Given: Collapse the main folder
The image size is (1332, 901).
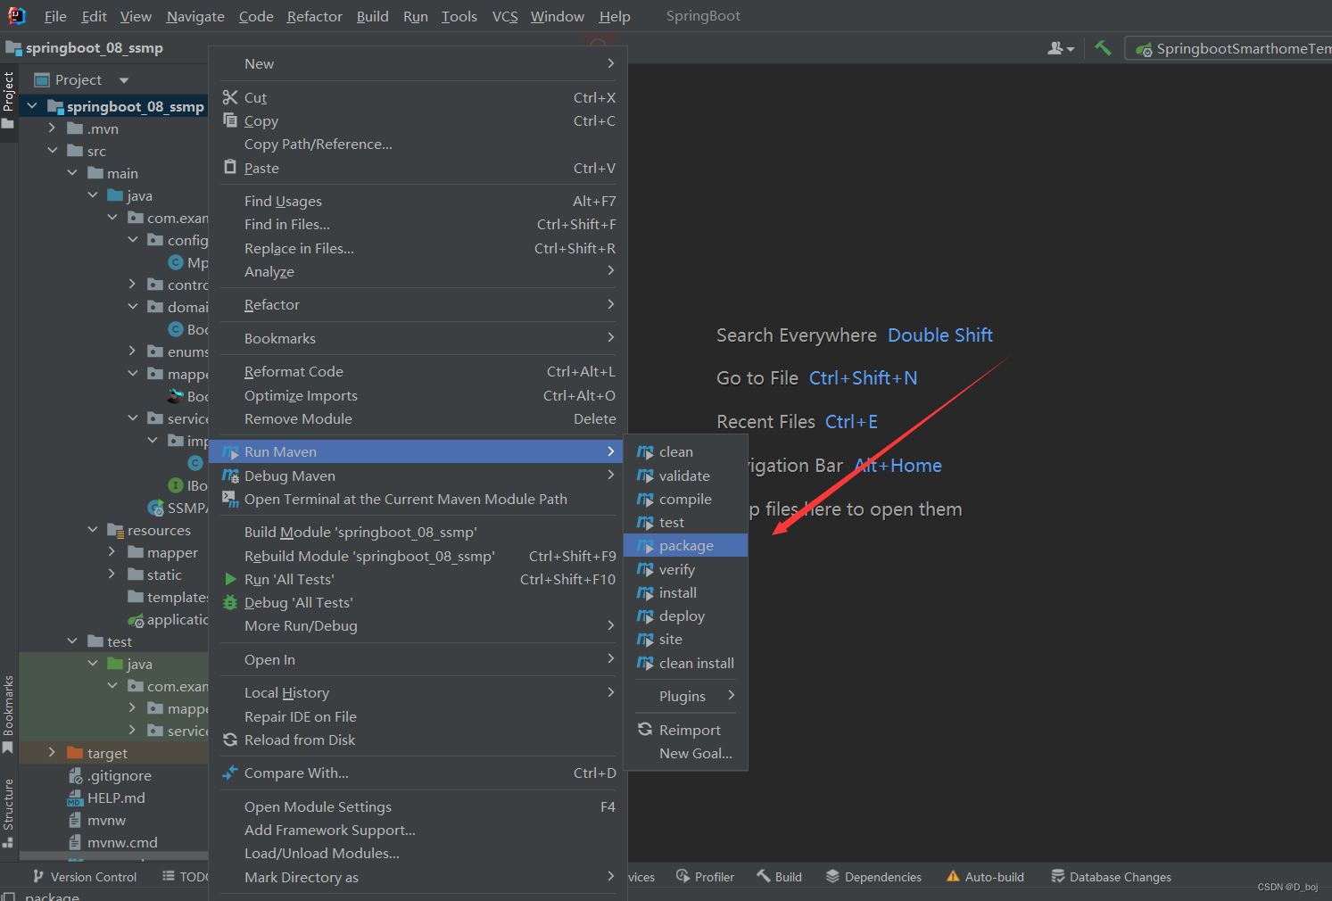Looking at the screenshot, I should pos(72,173).
